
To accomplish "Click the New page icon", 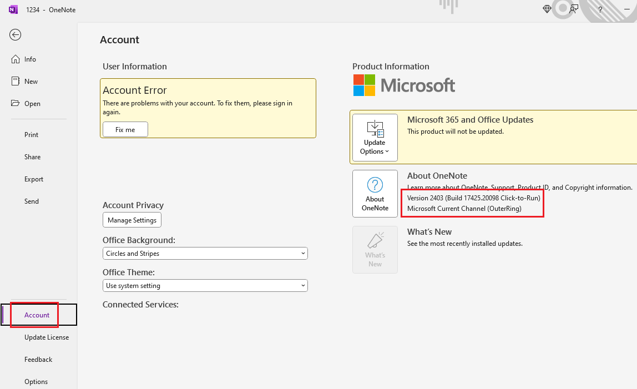I will [x=16, y=81].
